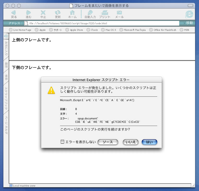
Task: Open the iTools favorites link
Action: click(92, 30)
